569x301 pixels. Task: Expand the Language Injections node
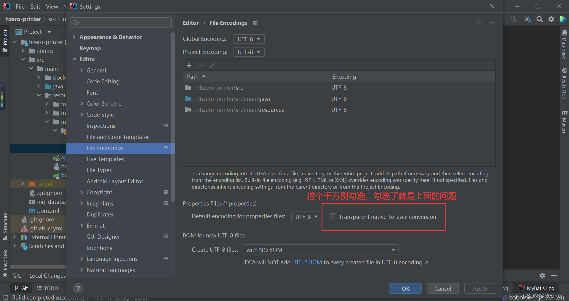tap(81, 259)
